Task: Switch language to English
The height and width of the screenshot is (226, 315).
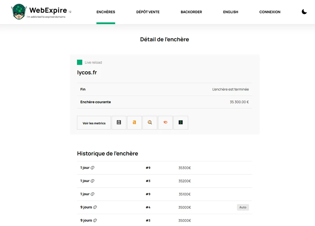Action: (231, 12)
